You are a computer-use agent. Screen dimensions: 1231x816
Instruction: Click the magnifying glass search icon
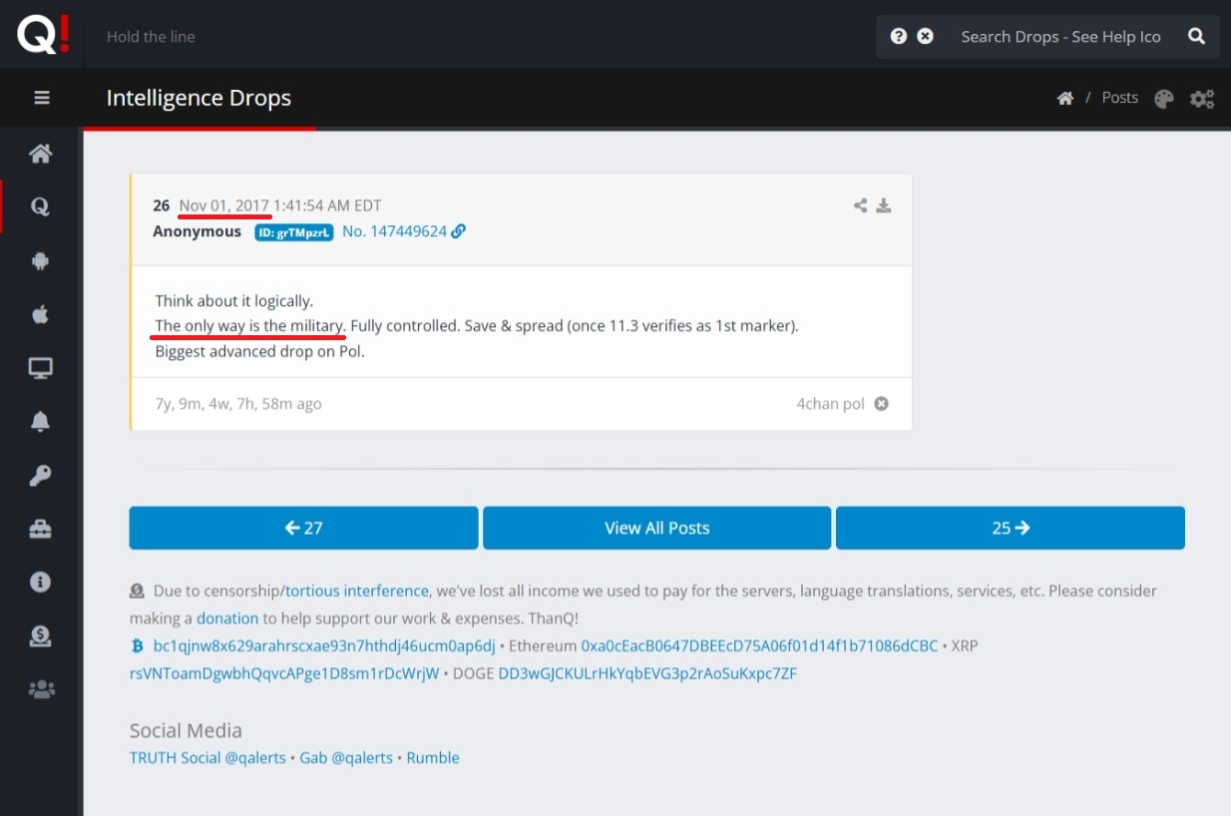(x=1197, y=36)
